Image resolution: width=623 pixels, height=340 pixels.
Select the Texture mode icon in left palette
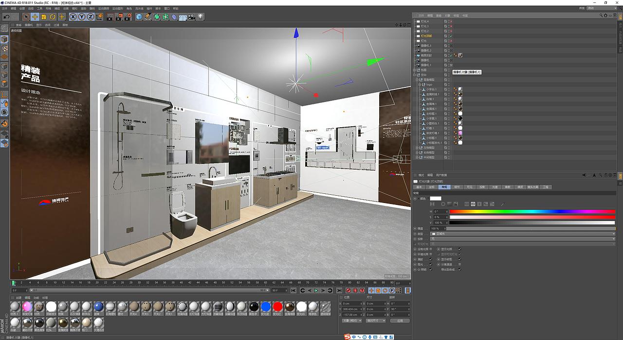pyautogui.click(x=4, y=49)
